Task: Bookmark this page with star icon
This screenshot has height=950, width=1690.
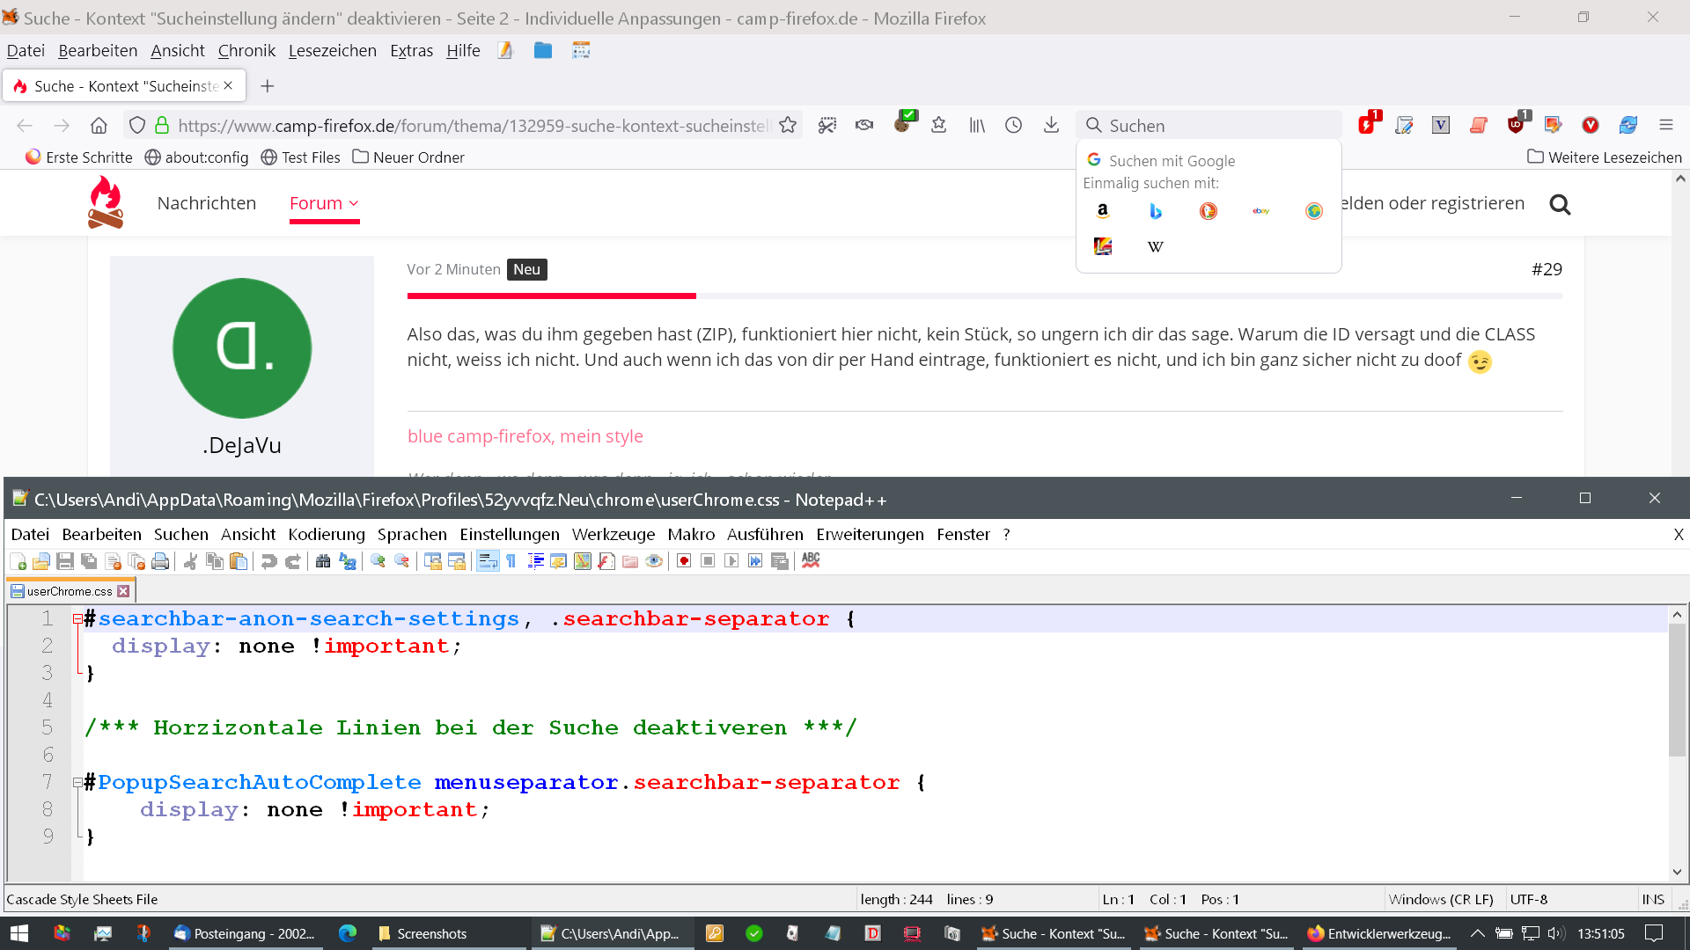Action: [x=788, y=125]
